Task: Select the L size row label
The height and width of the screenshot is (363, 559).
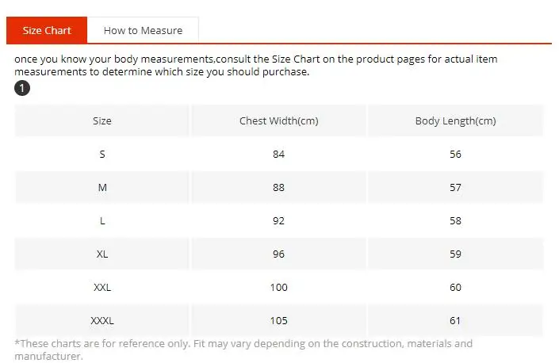Action: pyautogui.click(x=102, y=221)
